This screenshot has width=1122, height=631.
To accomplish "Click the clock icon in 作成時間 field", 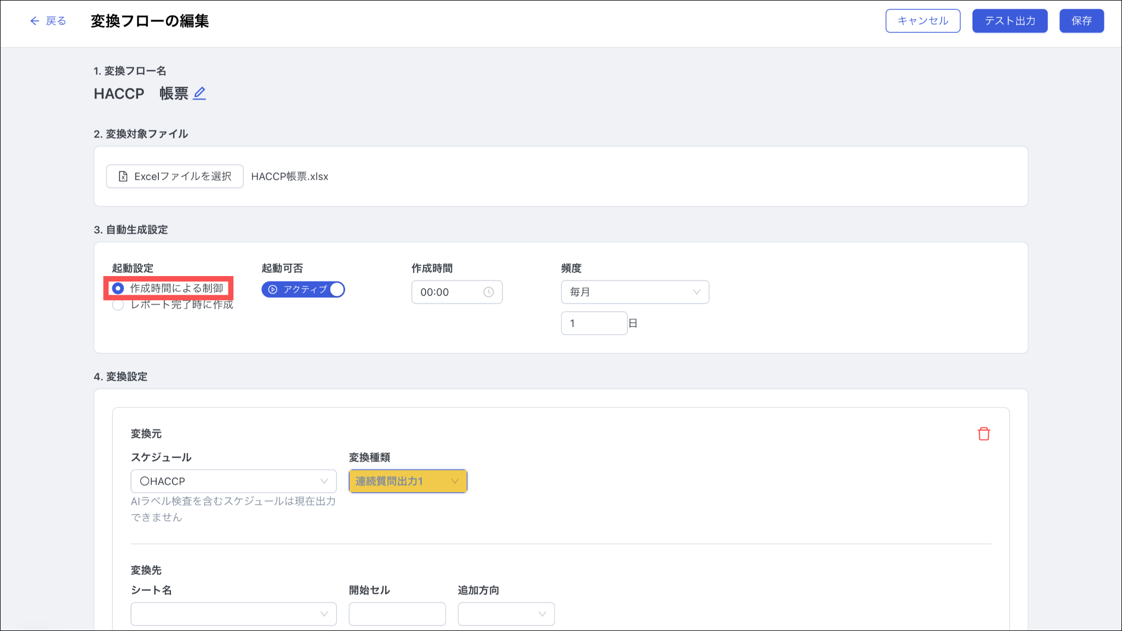I will [488, 292].
